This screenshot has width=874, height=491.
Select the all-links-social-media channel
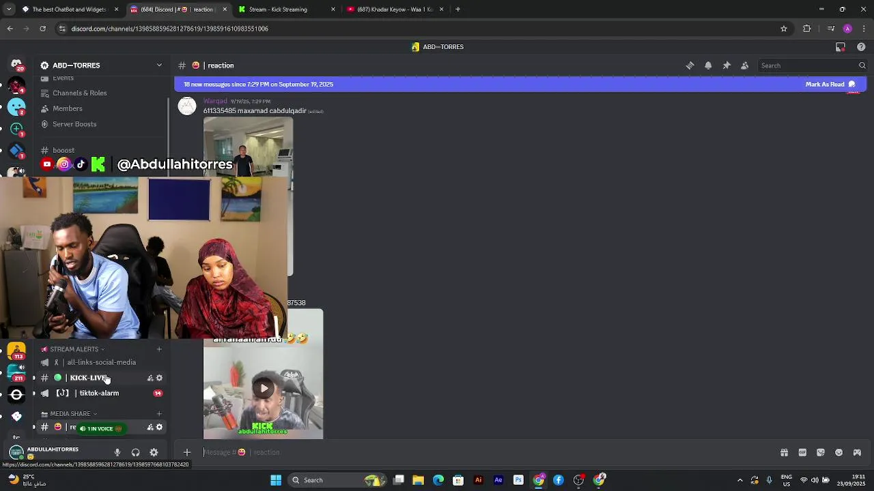point(101,362)
